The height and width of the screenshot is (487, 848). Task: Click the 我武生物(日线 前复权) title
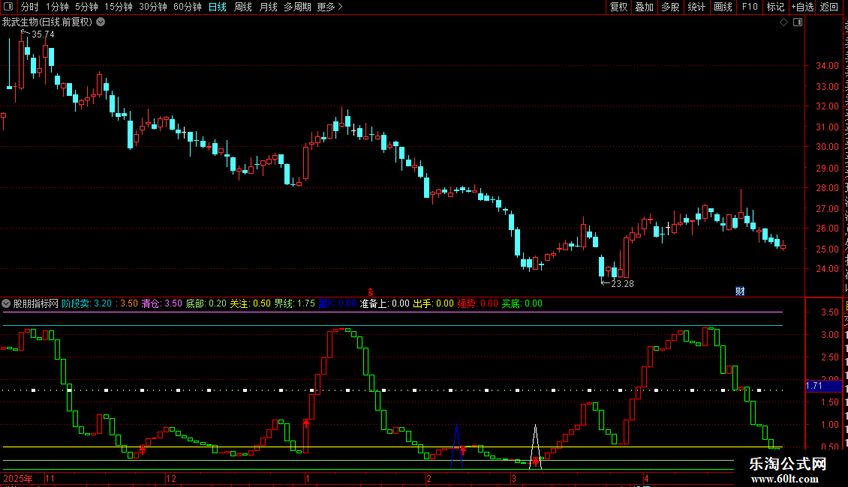coord(47,22)
